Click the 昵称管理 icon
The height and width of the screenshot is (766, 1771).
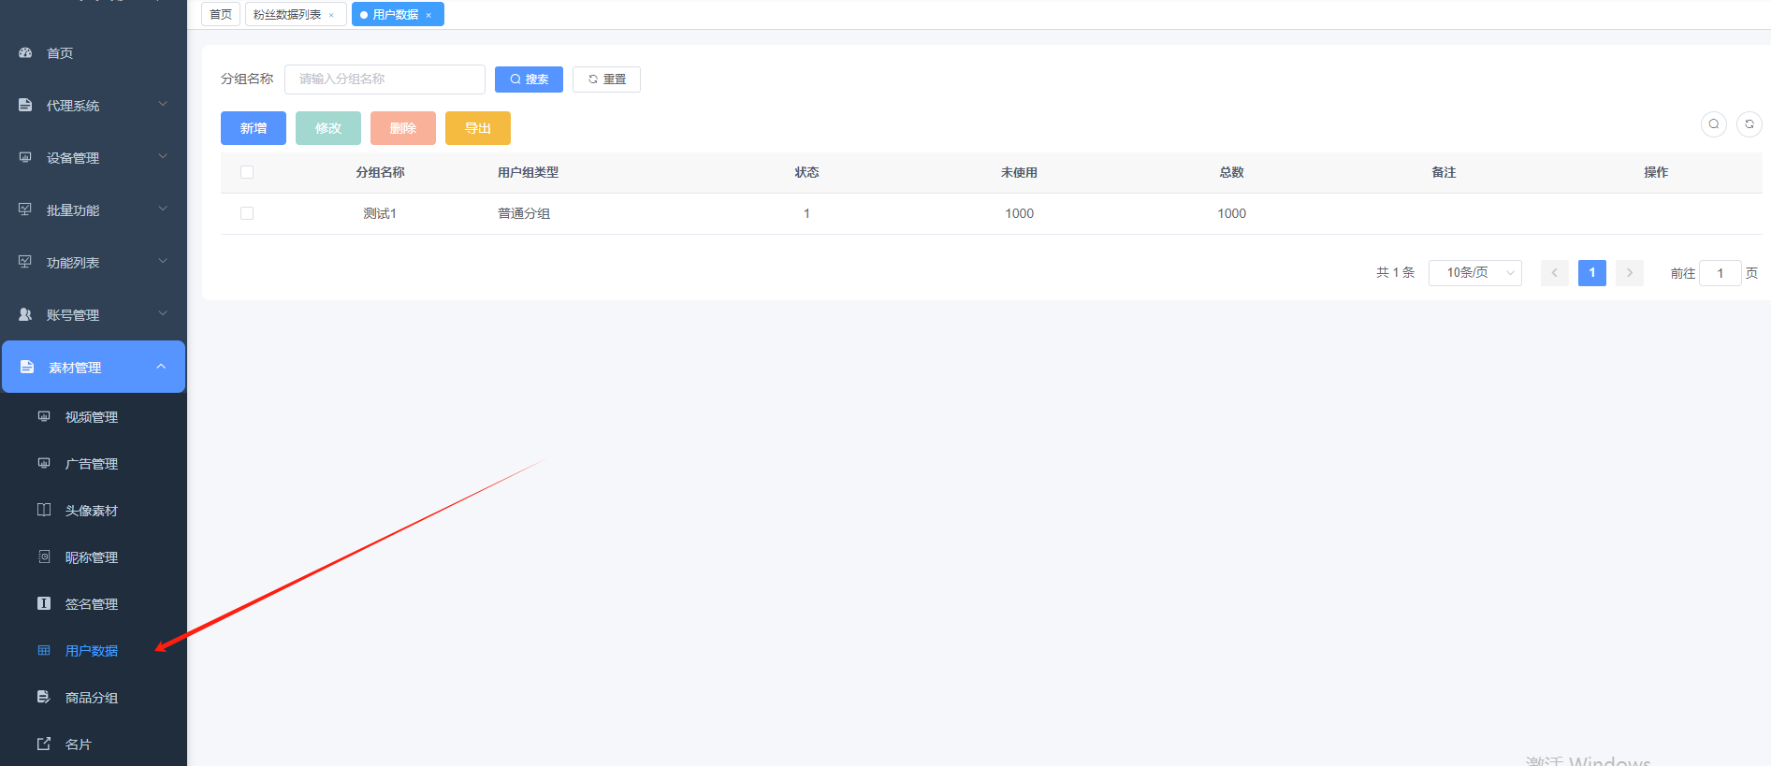tap(44, 556)
